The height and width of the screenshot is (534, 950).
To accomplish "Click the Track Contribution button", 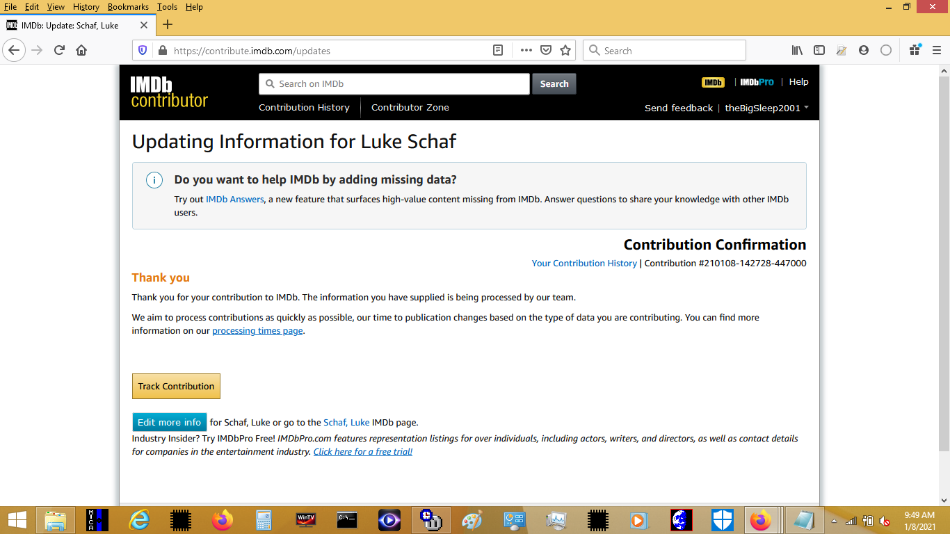I will (x=176, y=387).
